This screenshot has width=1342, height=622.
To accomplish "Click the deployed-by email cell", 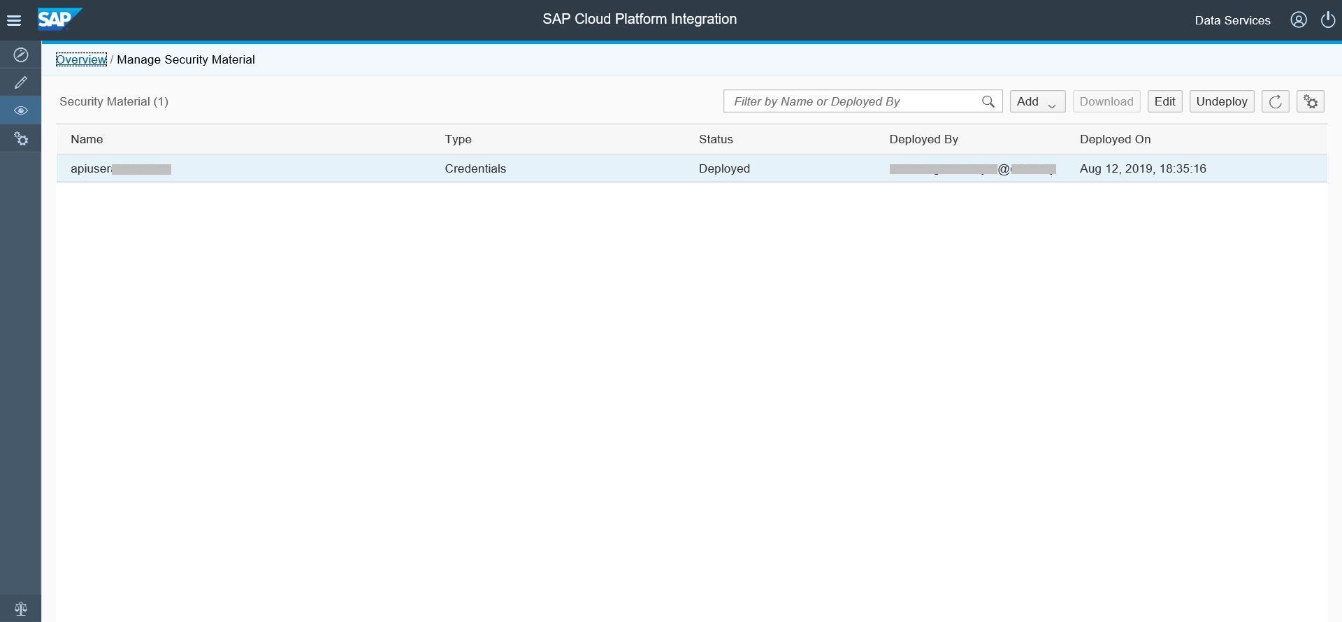I will [x=972, y=168].
